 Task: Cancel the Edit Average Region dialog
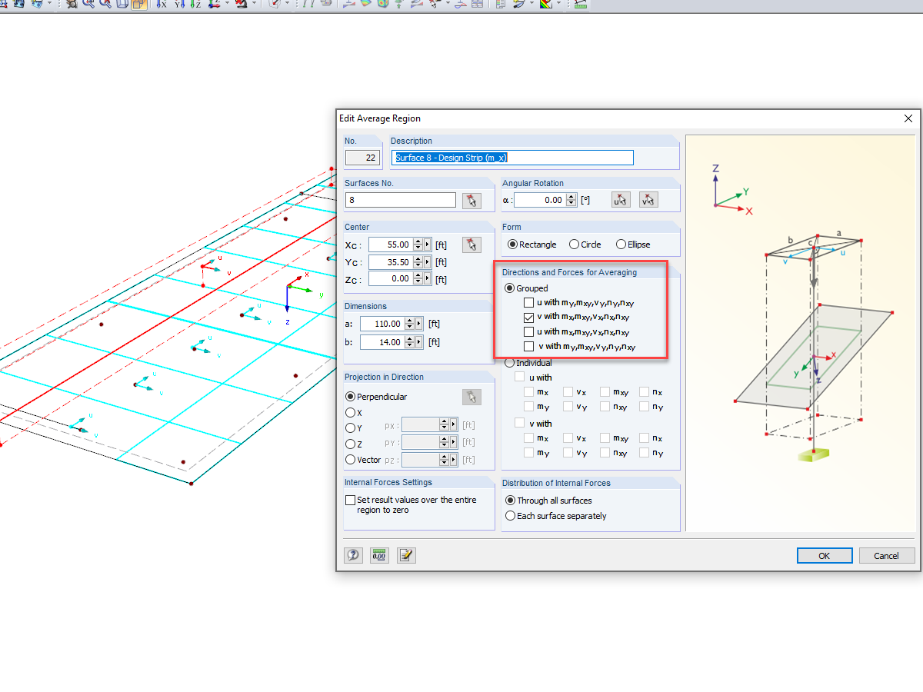pos(886,556)
